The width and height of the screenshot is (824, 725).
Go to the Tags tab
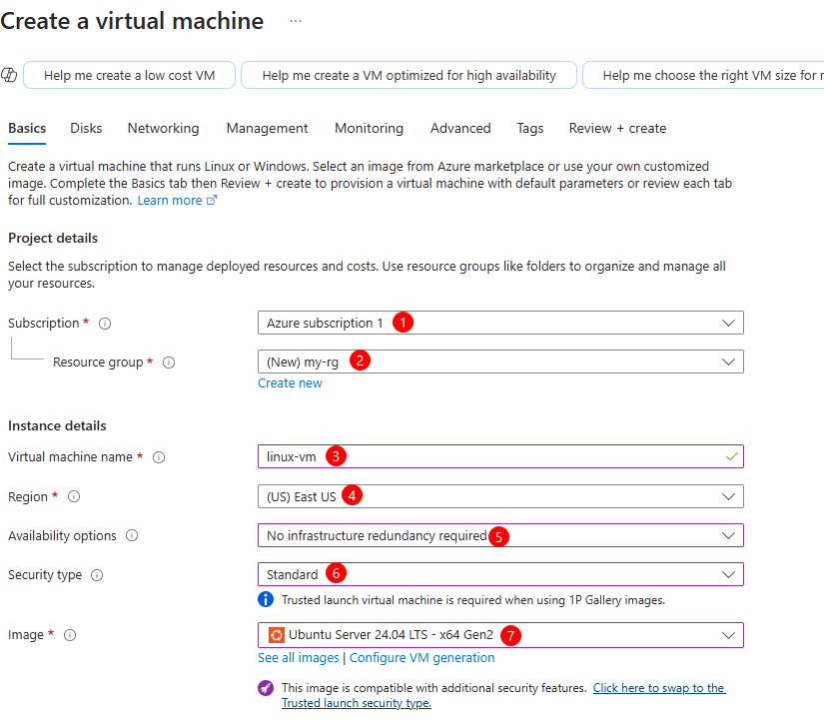[x=529, y=129]
